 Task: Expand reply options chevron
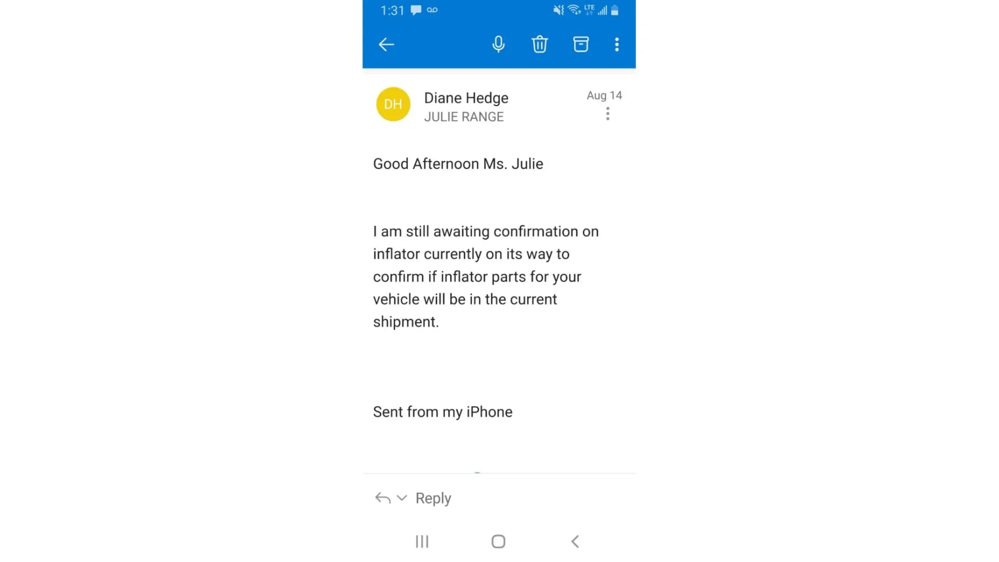[402, 498]
